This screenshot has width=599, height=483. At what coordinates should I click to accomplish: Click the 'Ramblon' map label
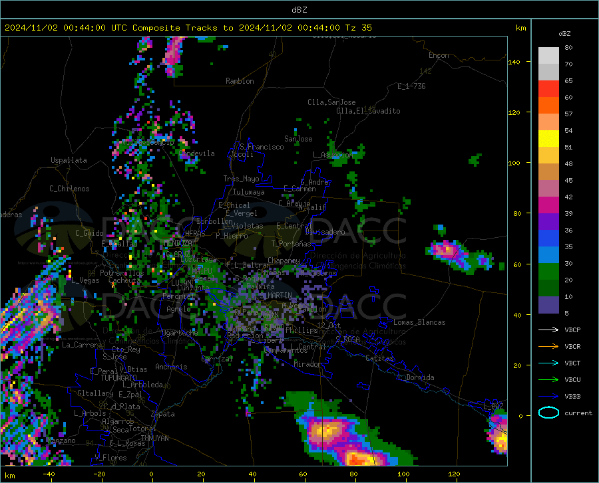(x=240, y=81)
